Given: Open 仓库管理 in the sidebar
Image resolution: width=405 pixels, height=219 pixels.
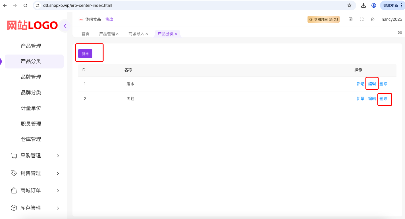Looking at the screenshot, I should point(31,139).
